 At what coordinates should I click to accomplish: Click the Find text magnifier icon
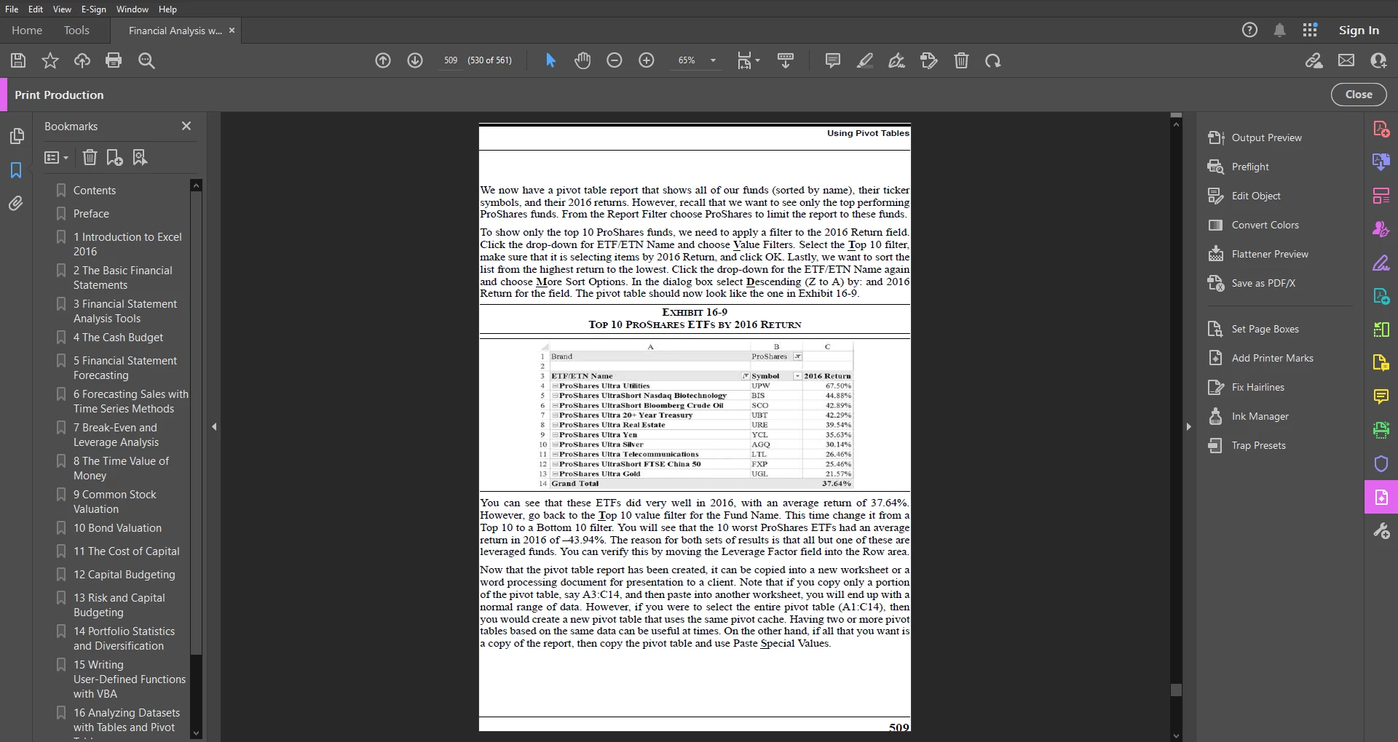coord(146,60)
